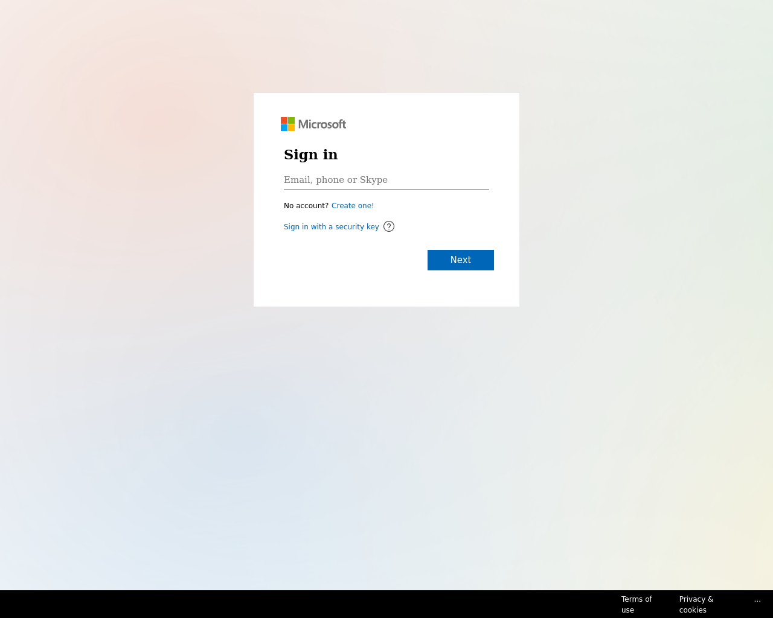This screenshot has width=773, height=618.
Task: Click the Create one! link
Action: click(353, 206)
